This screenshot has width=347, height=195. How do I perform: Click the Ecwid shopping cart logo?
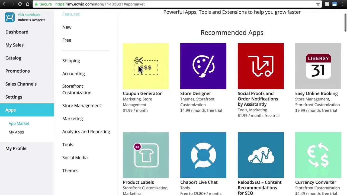[x=10, y=17]
